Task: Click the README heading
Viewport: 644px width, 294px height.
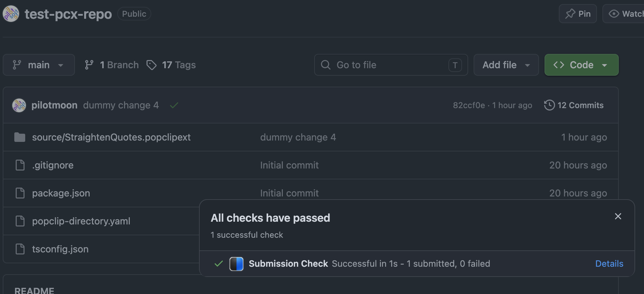Action: [x=34, y=290]
